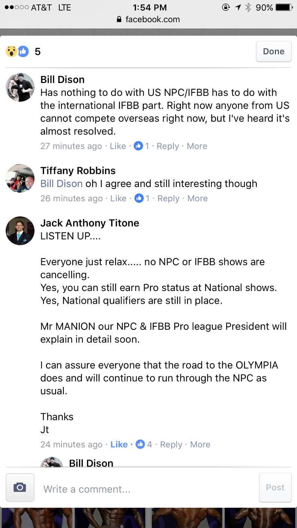Image resolution: width=297 pixels, height=528 pixels.
Task: Open More options on Jack Anthony Titone's comment
Action: tap(200, 445)
